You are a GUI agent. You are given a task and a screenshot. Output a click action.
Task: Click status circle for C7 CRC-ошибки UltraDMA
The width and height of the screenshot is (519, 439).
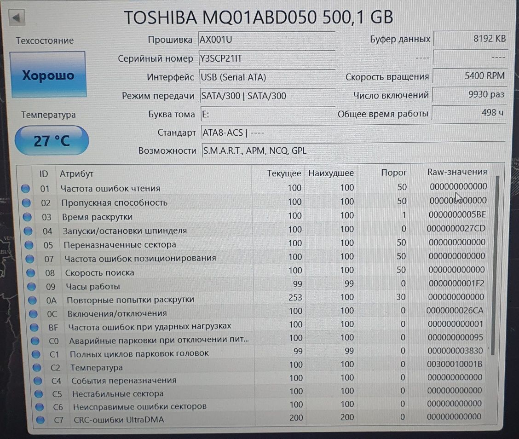pos(40,420)
